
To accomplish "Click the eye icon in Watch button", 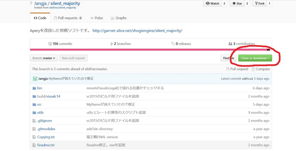I will click(x=208, y=3).
